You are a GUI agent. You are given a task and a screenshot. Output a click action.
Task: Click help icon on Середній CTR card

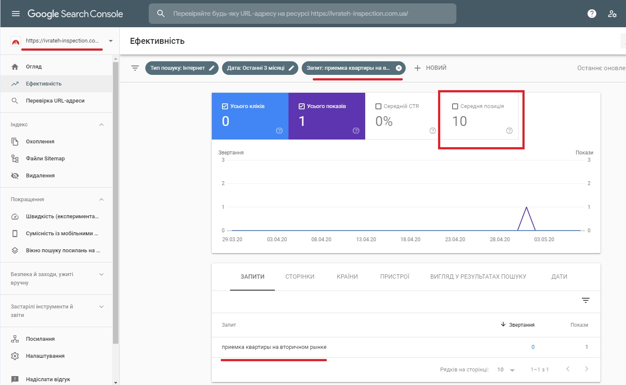tap(433, 131)
